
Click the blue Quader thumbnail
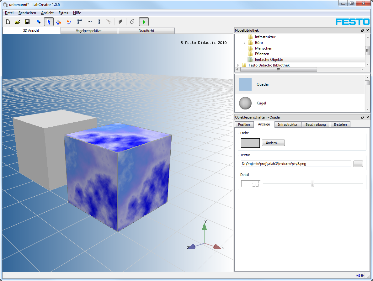[x=245, y=84]
